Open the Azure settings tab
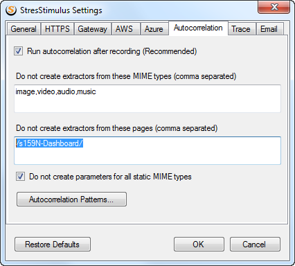Screen dimensions: 295x266 coord(154,29)
